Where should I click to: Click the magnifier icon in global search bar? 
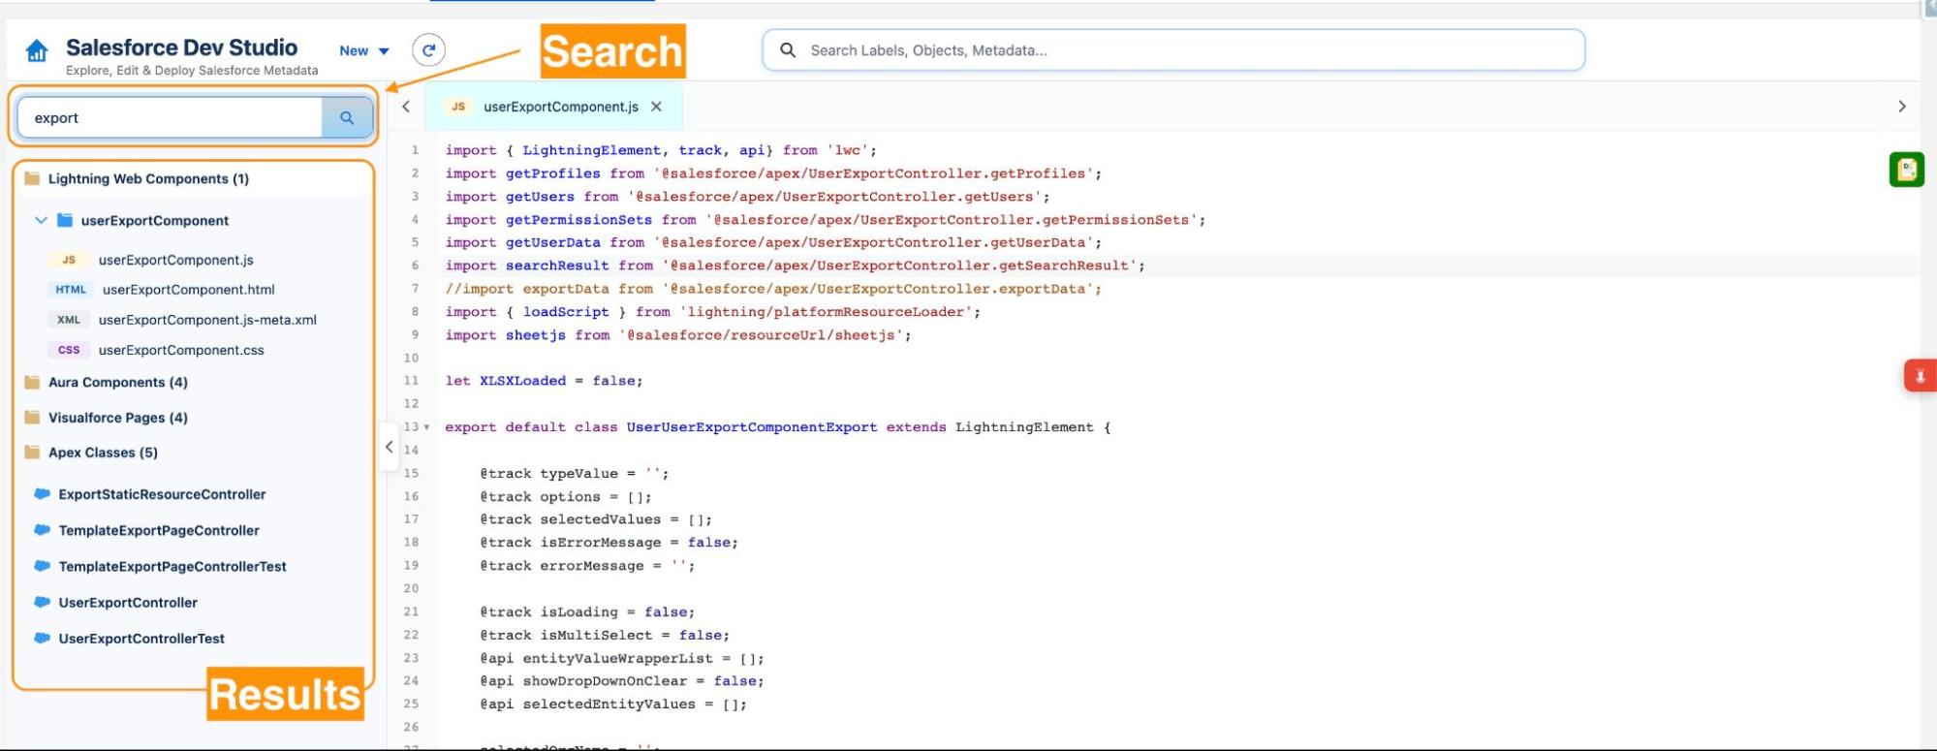[x=788, y=50]
